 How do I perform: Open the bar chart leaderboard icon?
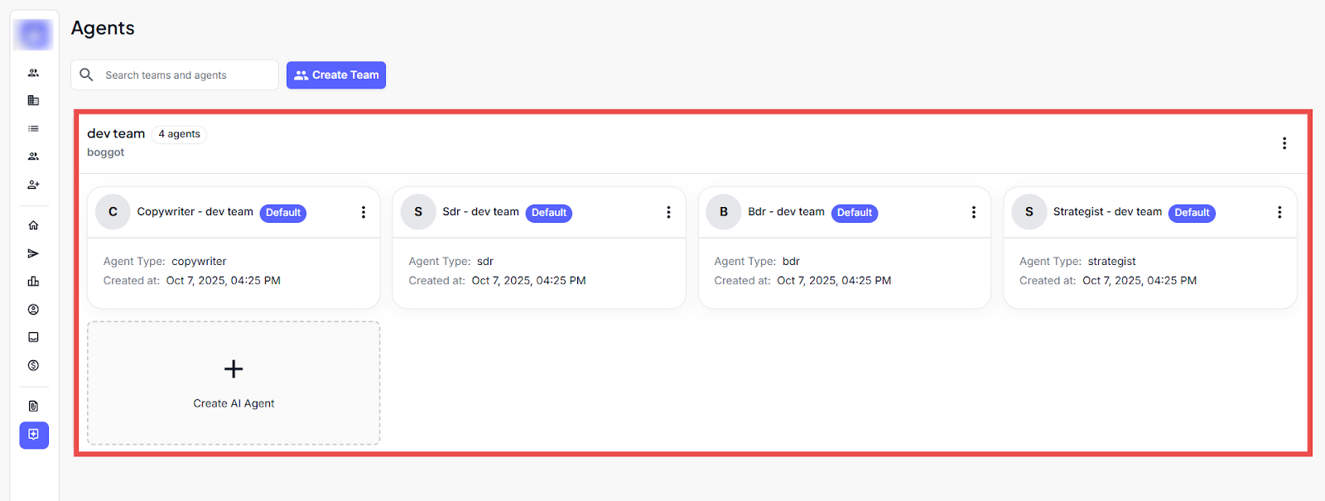[x=33, y=282]
